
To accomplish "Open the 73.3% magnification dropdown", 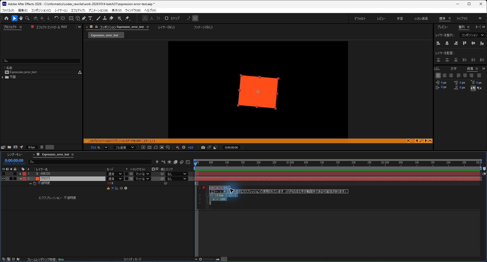I will [x=106, y=147].
